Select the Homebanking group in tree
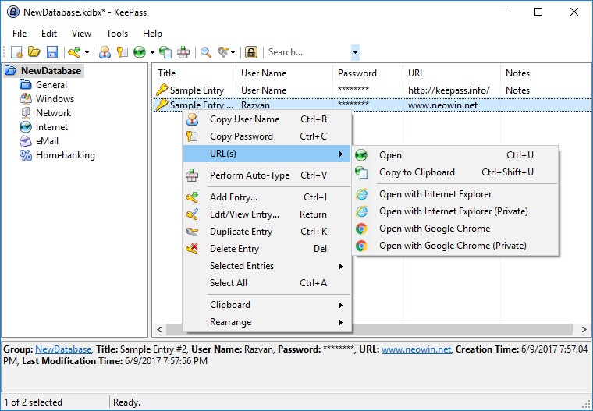Screen dimensions: 593x411 point(65,155)
